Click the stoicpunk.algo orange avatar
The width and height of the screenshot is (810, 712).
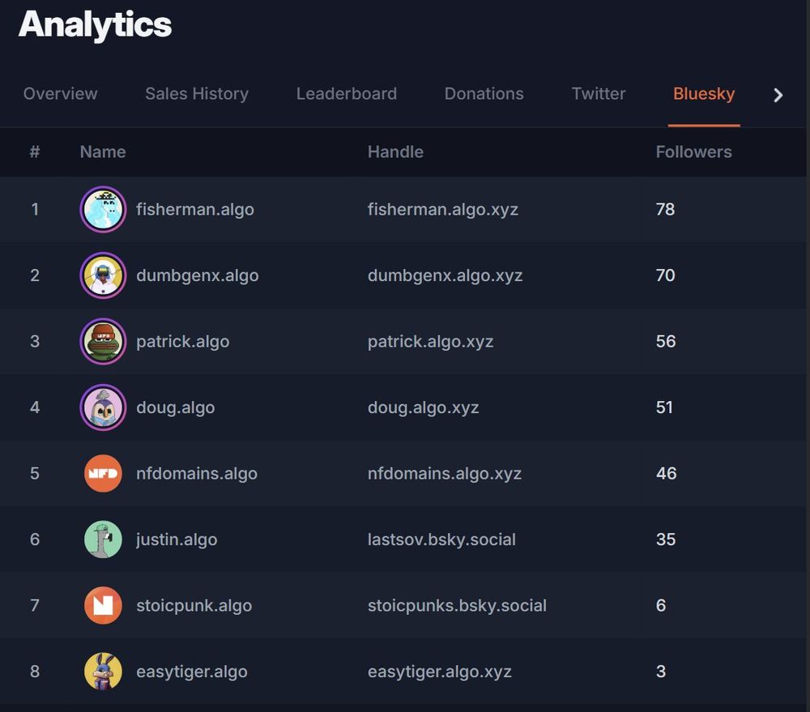[x=104, y=606]
